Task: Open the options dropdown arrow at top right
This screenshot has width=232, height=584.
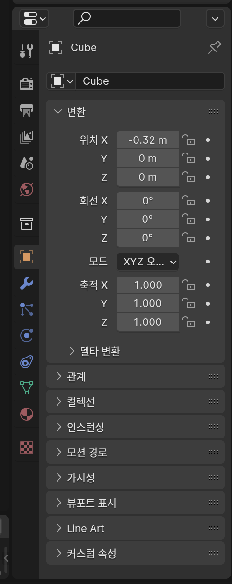Action: point(215,18)
